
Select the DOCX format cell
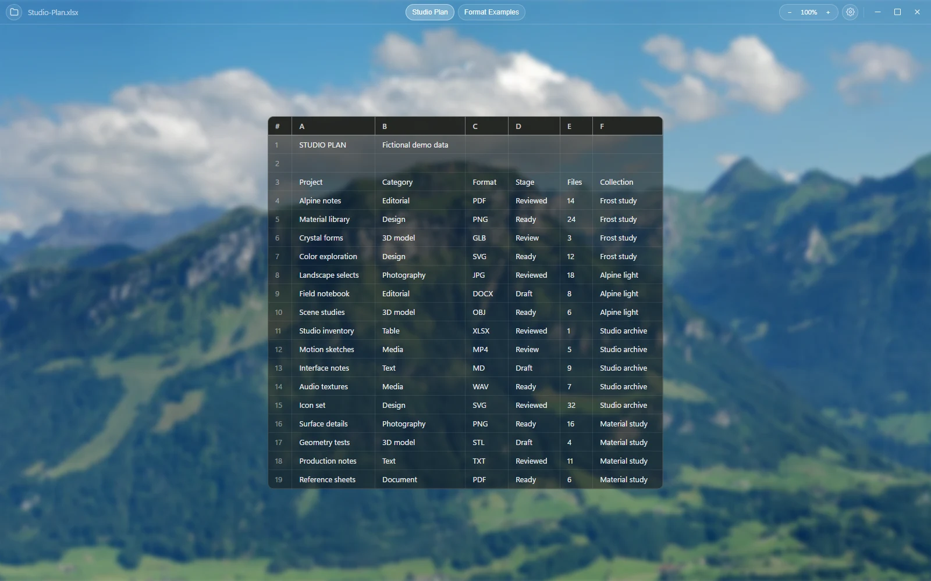487,293
